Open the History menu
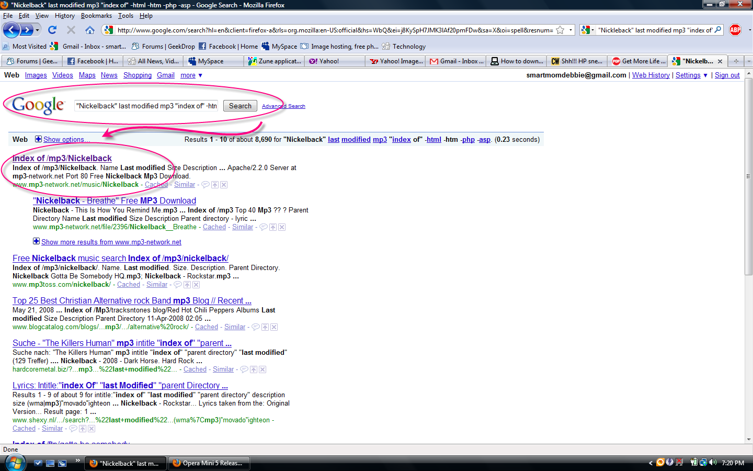Image resolution: width=753 pixels, height=471 pixels. click(x=65, y=16)
